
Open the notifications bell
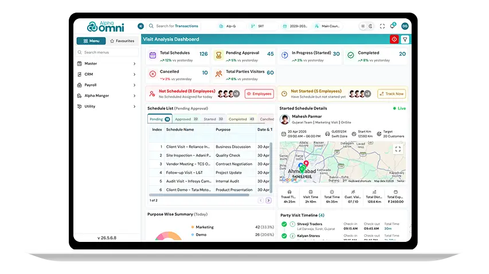[x=393, y=26]
